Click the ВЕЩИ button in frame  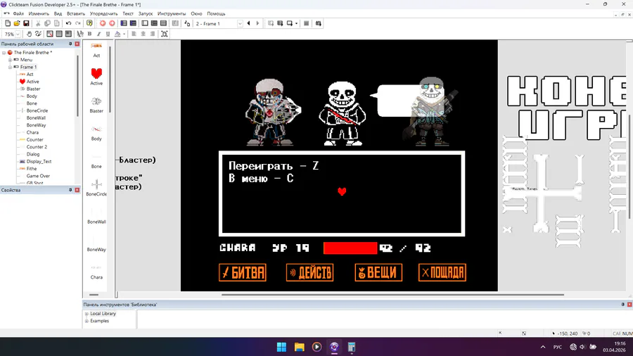click(x=378, y=272)
